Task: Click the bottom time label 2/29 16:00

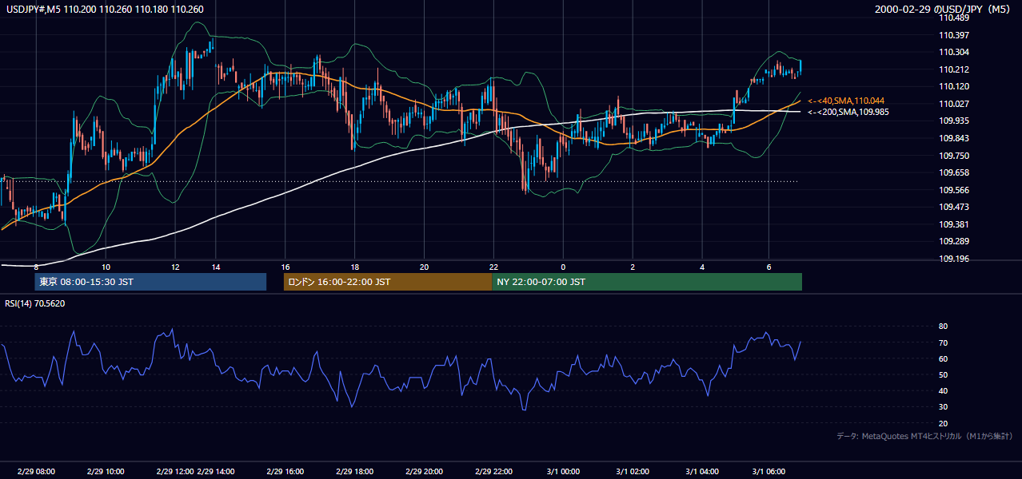Action: 285,472
